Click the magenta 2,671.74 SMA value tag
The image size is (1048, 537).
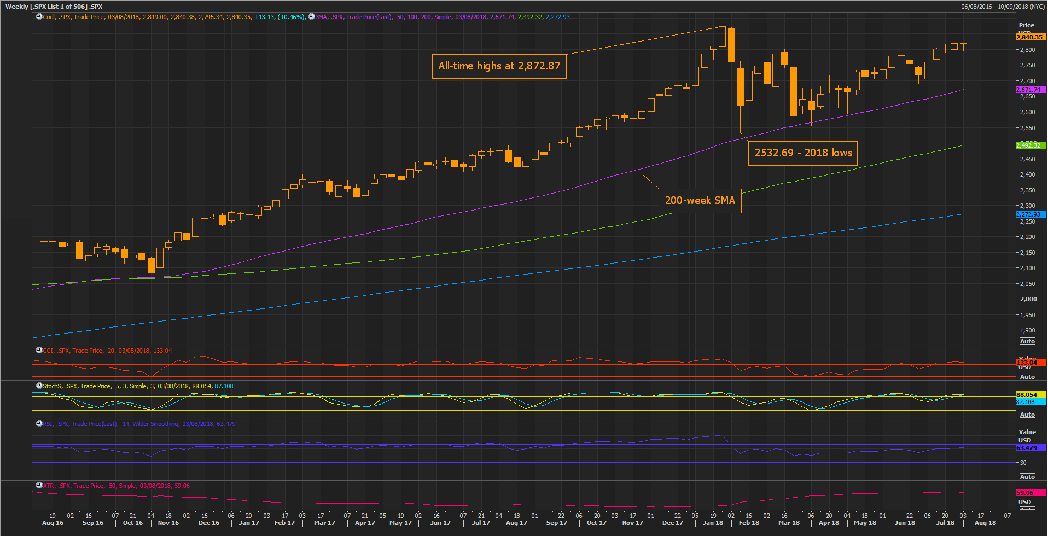[x=1030, y=90]
